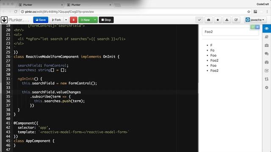Click the browser back arrow
Viewport: 271px width, 152px height.
pos(4,11)
